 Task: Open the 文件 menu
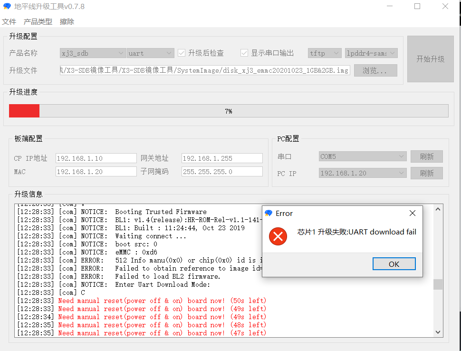tap(9, 22)
